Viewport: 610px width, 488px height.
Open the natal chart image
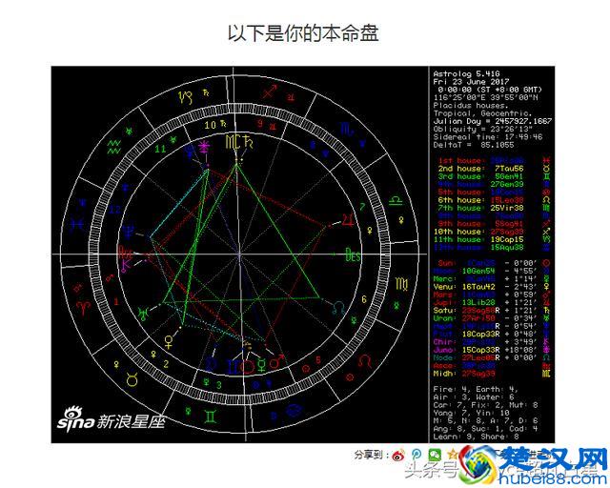[303, 254]
